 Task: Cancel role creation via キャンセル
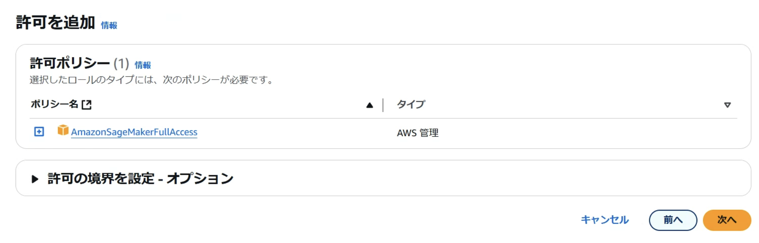point(604,220)
